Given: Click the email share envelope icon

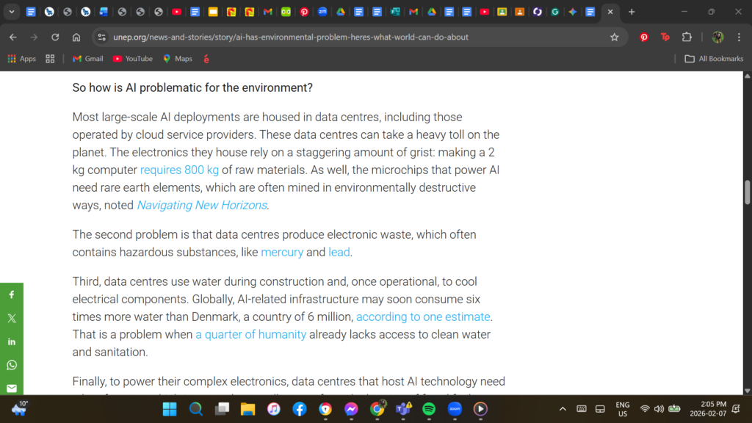Looking at the screenshot, I should point(11,388).
